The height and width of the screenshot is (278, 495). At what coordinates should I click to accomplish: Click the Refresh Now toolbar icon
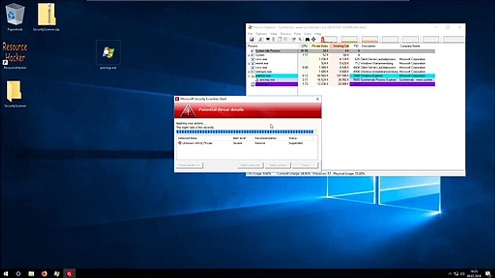[x=260, y=39]
